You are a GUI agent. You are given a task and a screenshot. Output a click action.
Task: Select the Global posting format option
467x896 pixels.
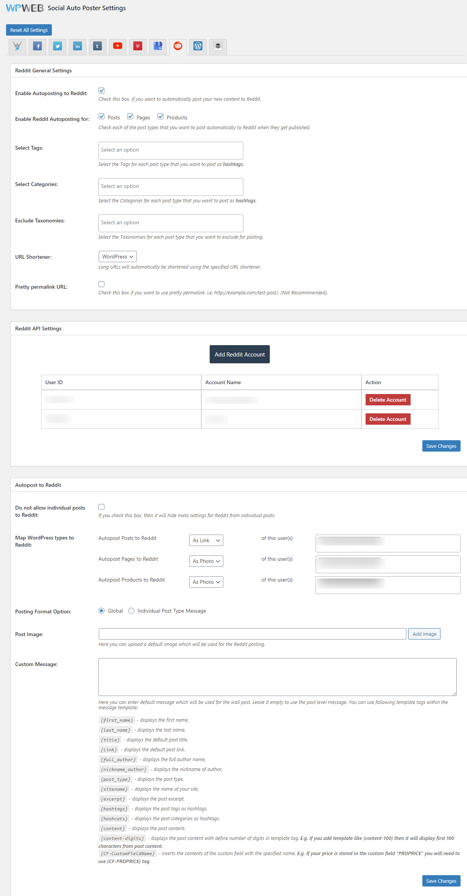click(x=101, y=611)
